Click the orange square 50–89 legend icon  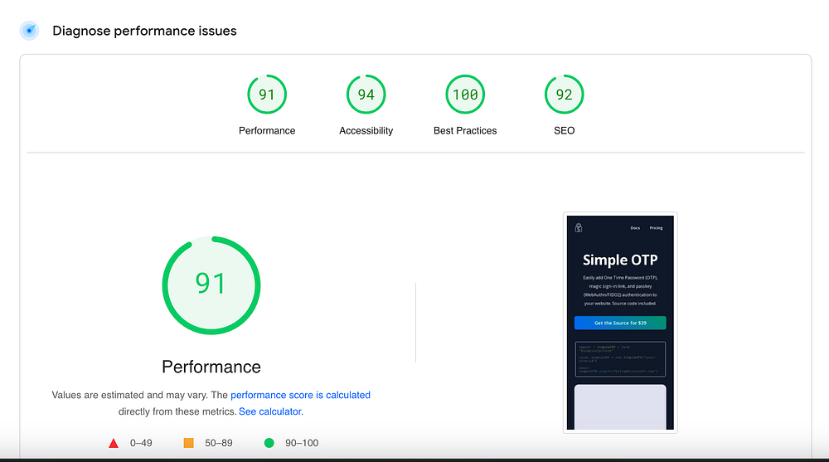pos(188,443)
